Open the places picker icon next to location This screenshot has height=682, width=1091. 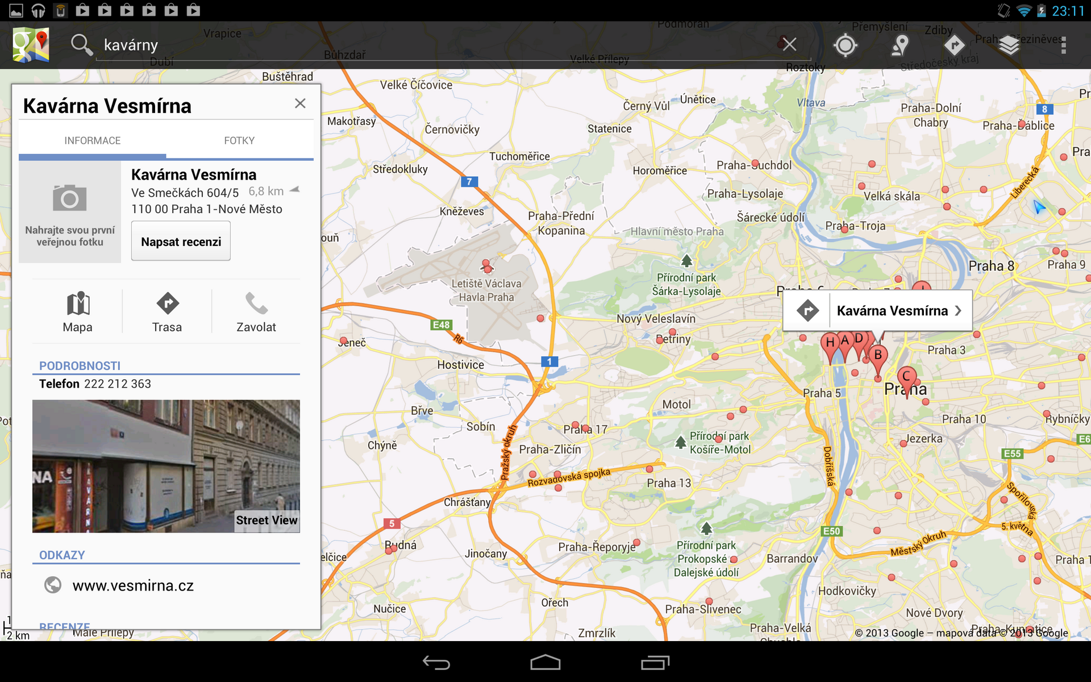[900, 45]
